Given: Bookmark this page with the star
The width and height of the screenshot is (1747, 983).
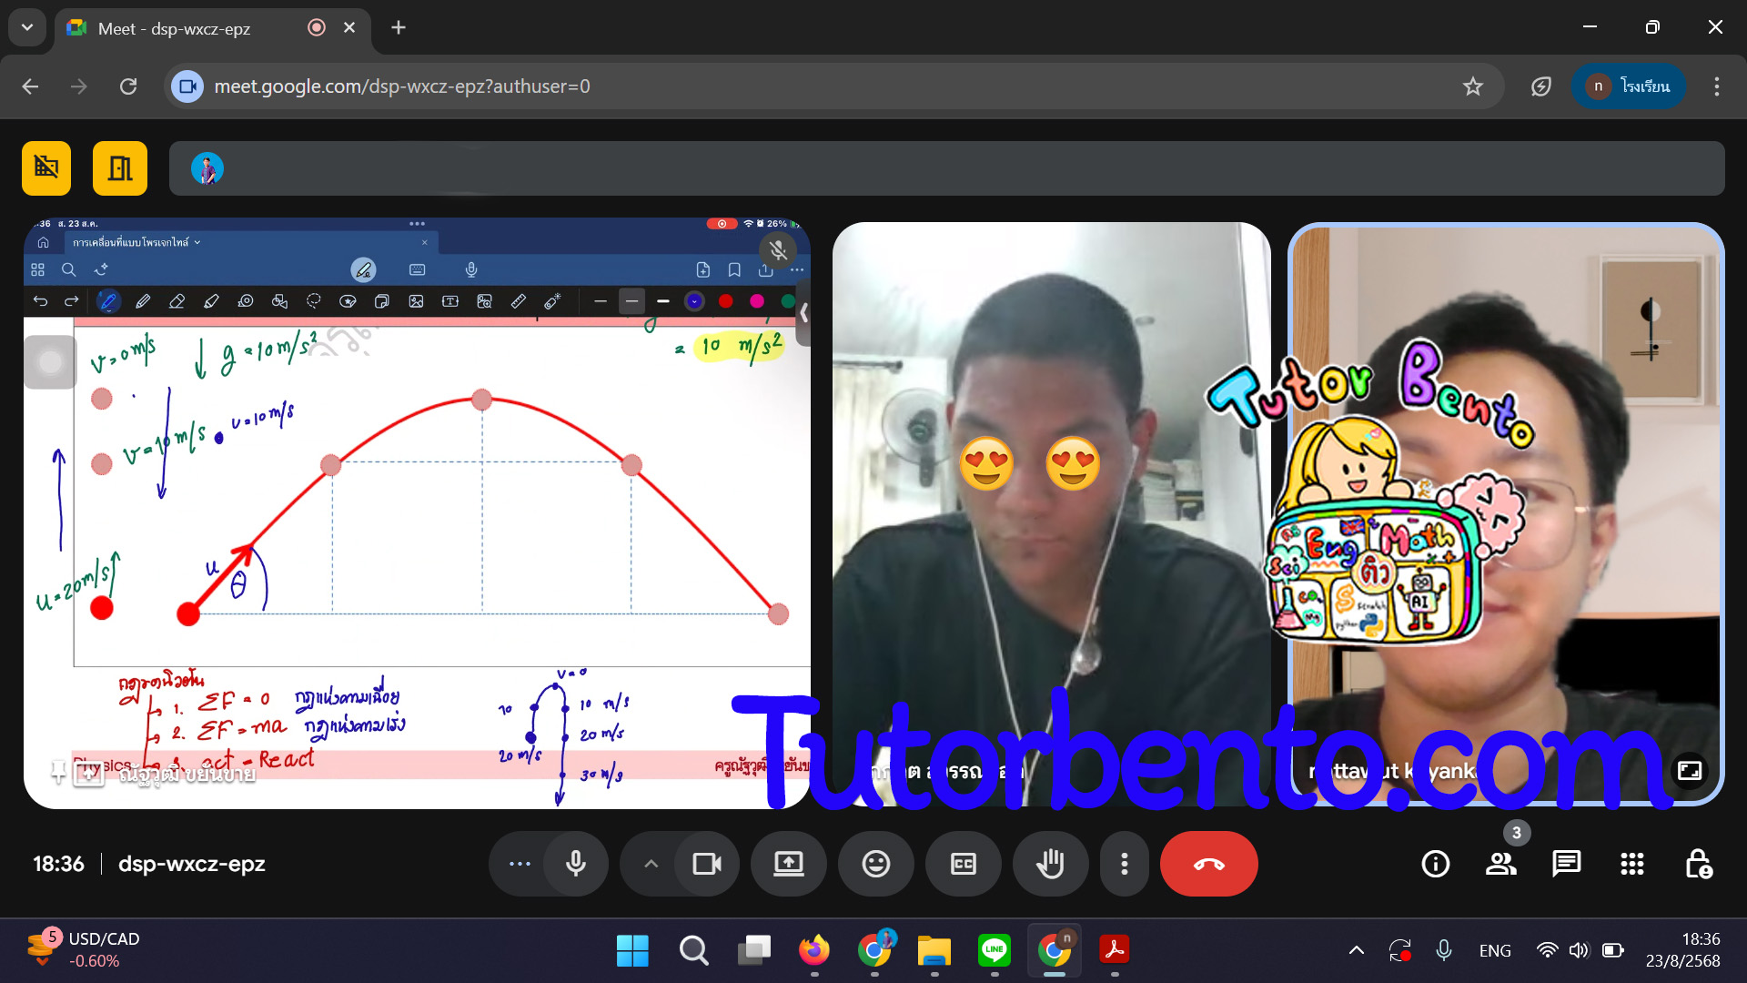Looking at the screenshot, I should click(x=1473, y=86).
